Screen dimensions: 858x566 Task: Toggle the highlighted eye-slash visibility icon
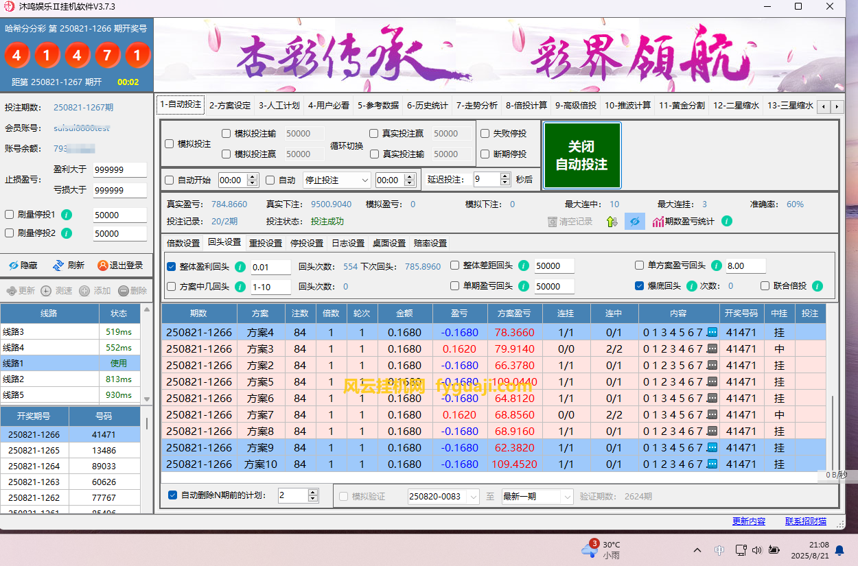coord(634,222)
